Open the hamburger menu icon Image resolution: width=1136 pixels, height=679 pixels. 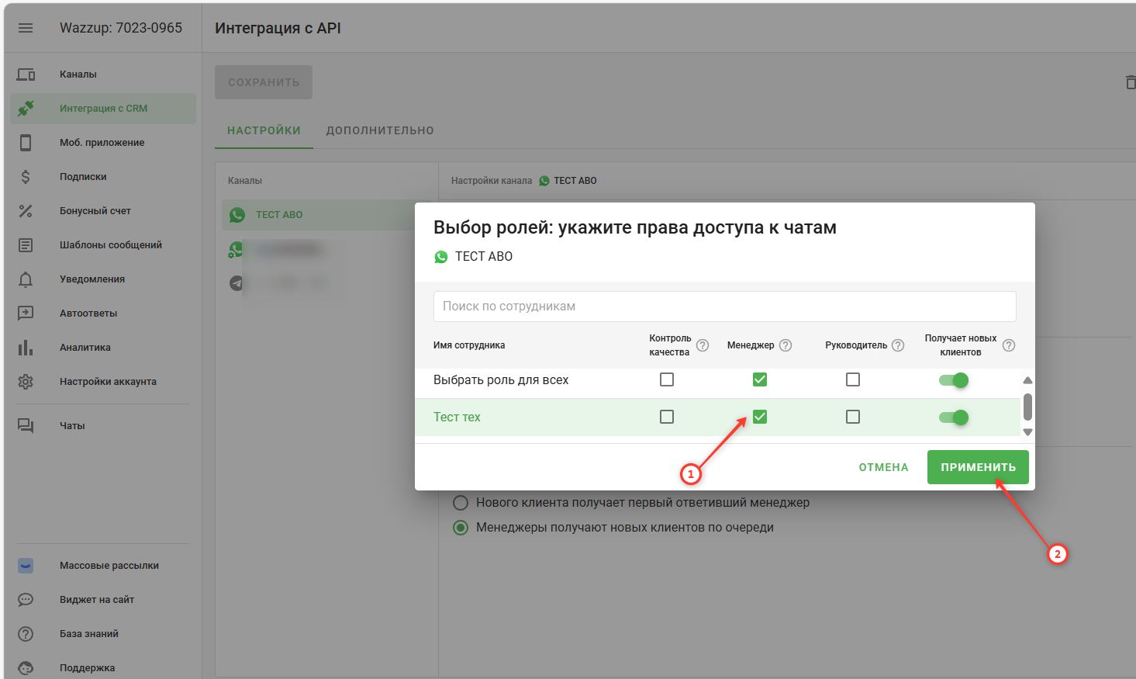(26, 28)
